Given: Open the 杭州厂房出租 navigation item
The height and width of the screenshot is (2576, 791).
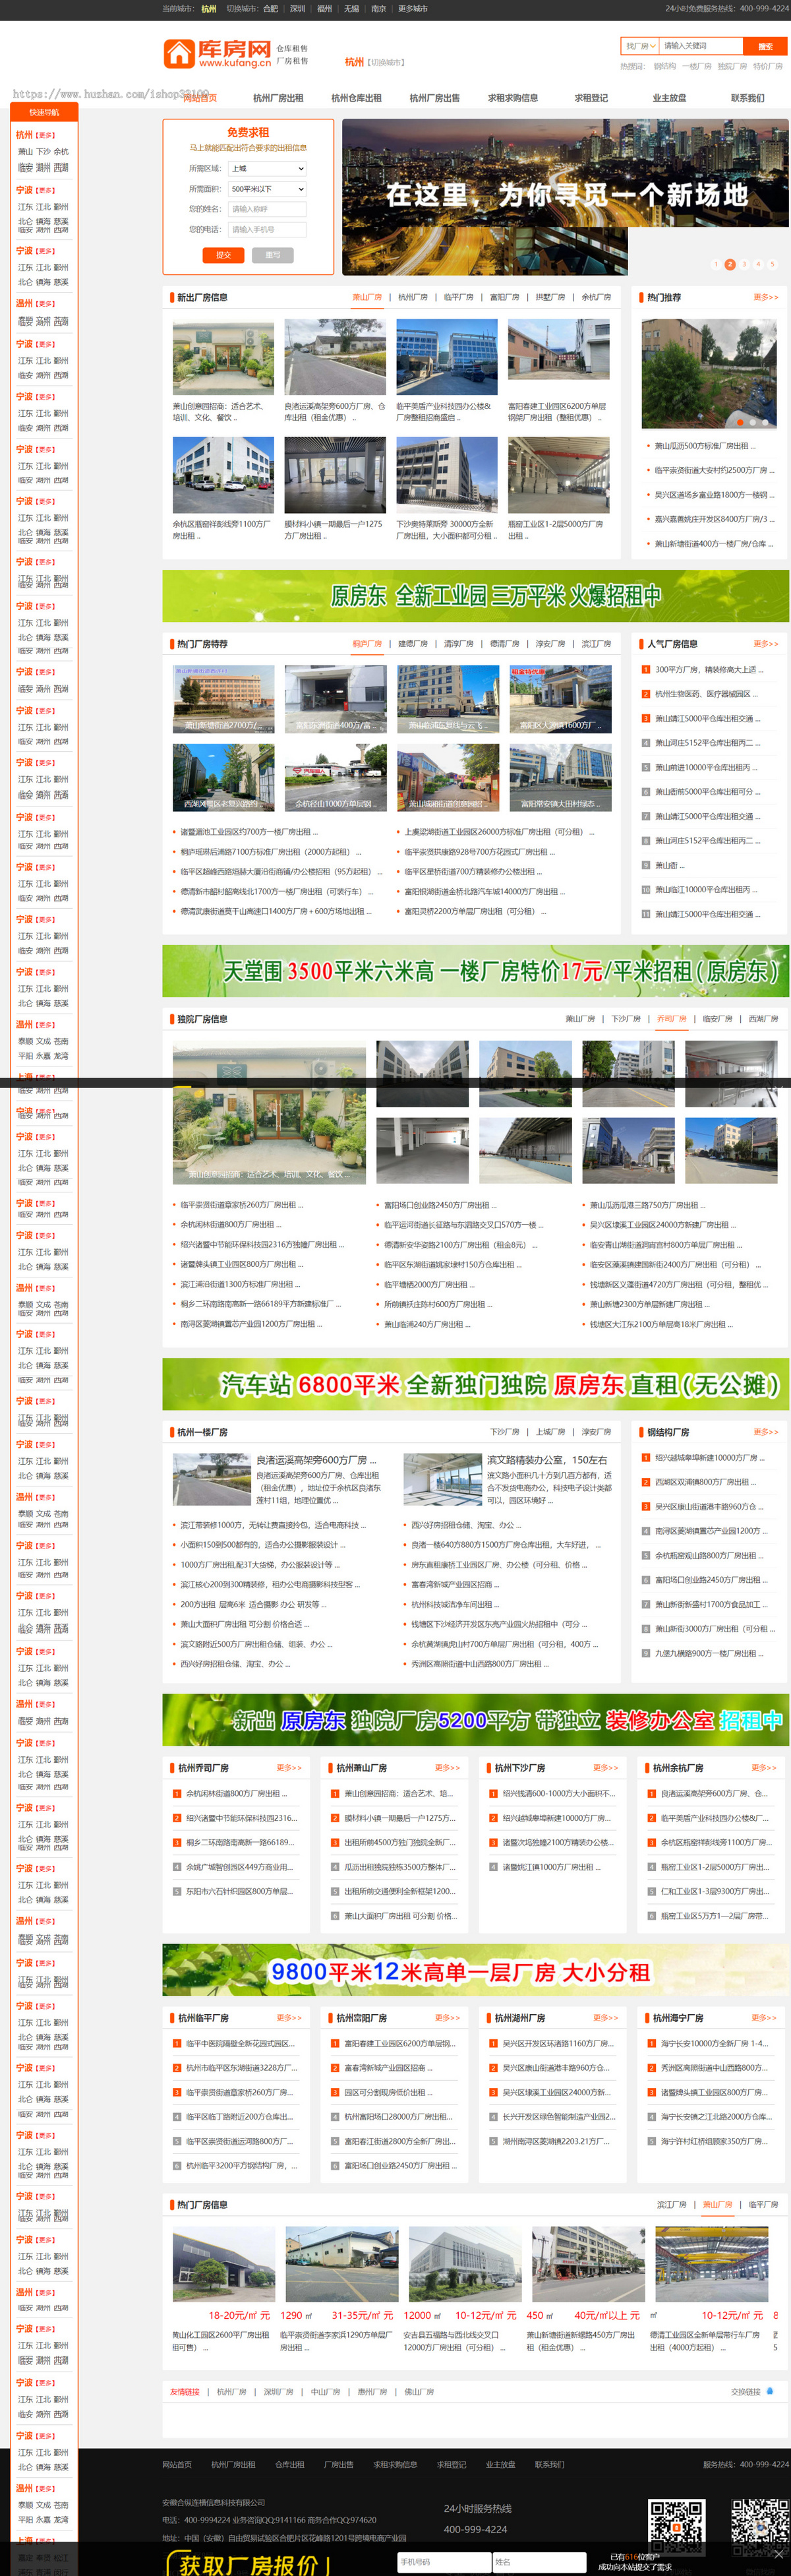Looking at the screenshot, I should click(278, 98).
